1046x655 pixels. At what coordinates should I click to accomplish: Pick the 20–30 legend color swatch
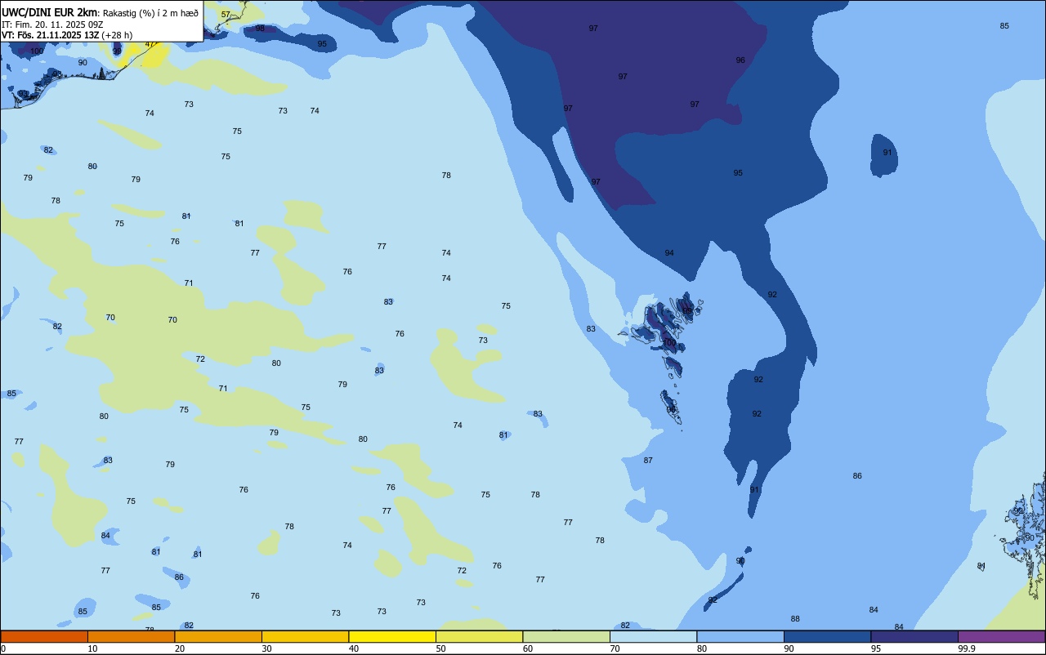[x=218, y=636]
